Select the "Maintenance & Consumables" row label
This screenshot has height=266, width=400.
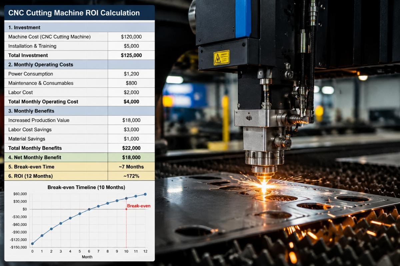coord(41,83)
